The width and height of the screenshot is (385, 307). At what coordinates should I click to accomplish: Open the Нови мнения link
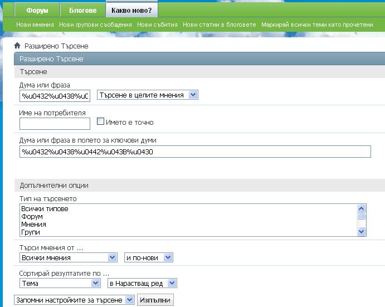tap(35, 25)
